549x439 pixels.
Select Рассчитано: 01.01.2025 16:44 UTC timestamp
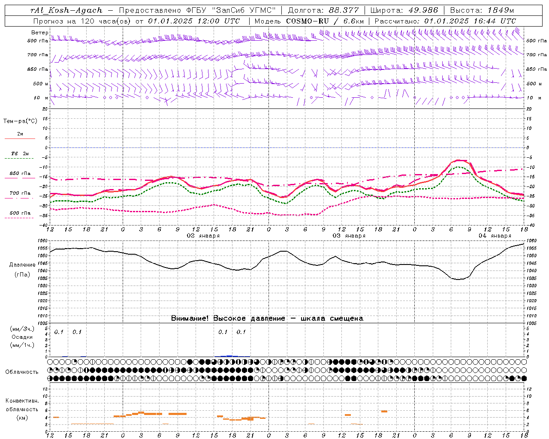[x=445, y=21]
